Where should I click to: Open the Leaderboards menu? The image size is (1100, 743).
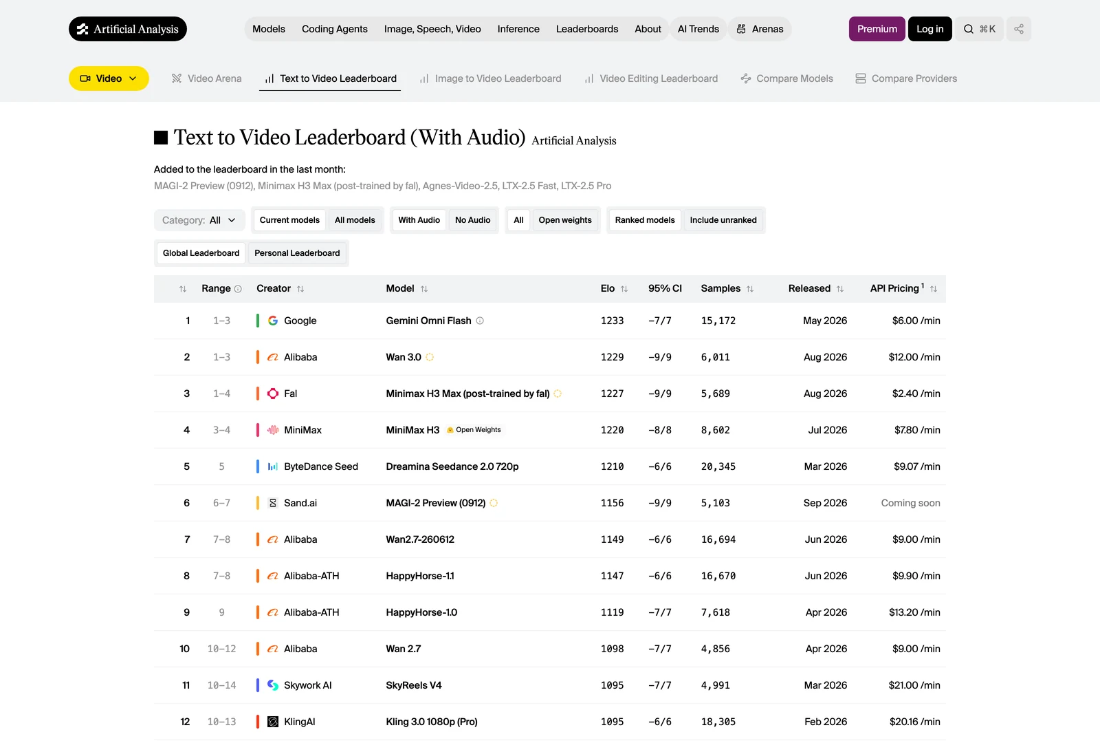pyautogui.click(x=587, y=29)
